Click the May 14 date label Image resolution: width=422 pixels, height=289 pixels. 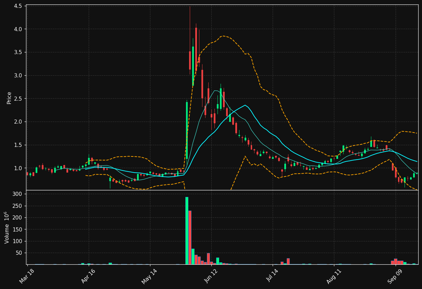click(149, 276)
